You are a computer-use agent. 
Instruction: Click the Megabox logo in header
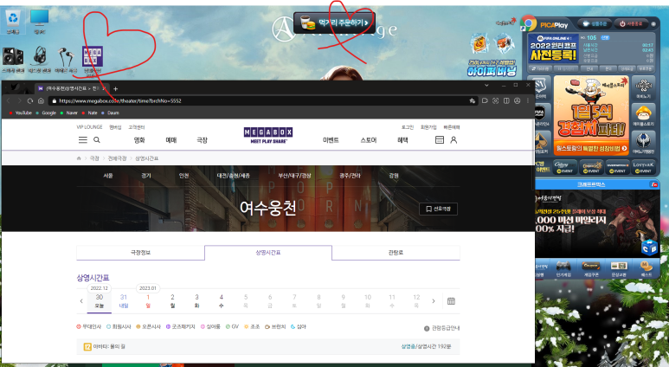click(x=268, y=135)
